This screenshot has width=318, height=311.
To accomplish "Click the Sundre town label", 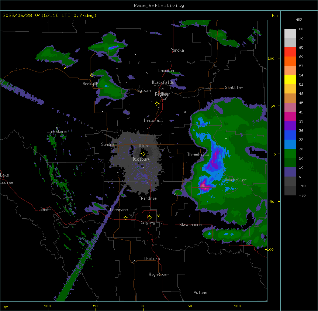I will pyautogui.click(x=108, y=144).
